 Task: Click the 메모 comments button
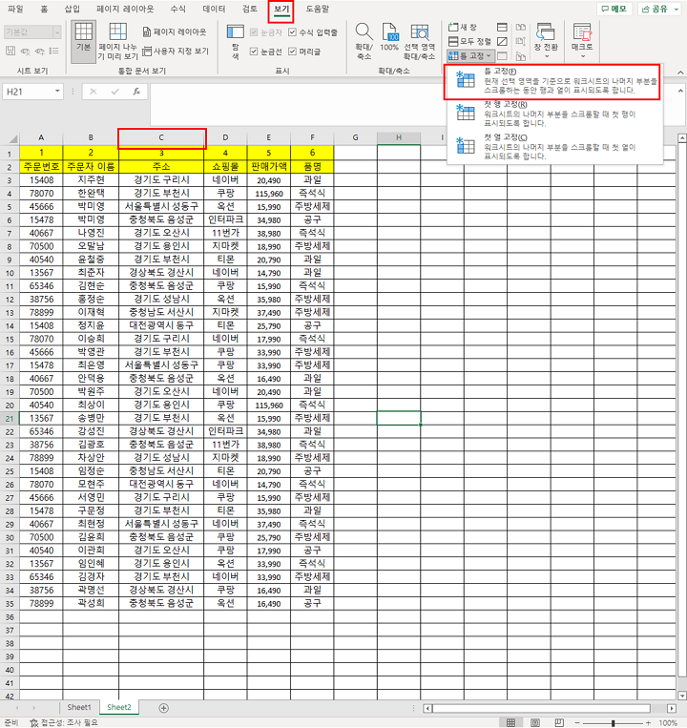(x=614, y=9)
